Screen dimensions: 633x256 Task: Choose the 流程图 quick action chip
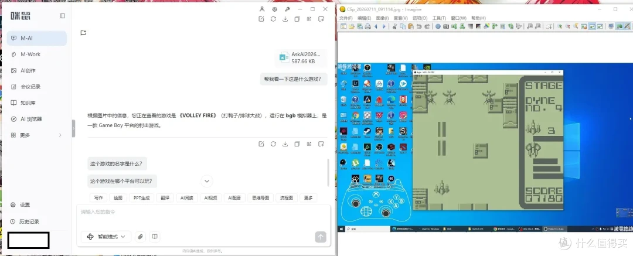(x=286, y=198)
